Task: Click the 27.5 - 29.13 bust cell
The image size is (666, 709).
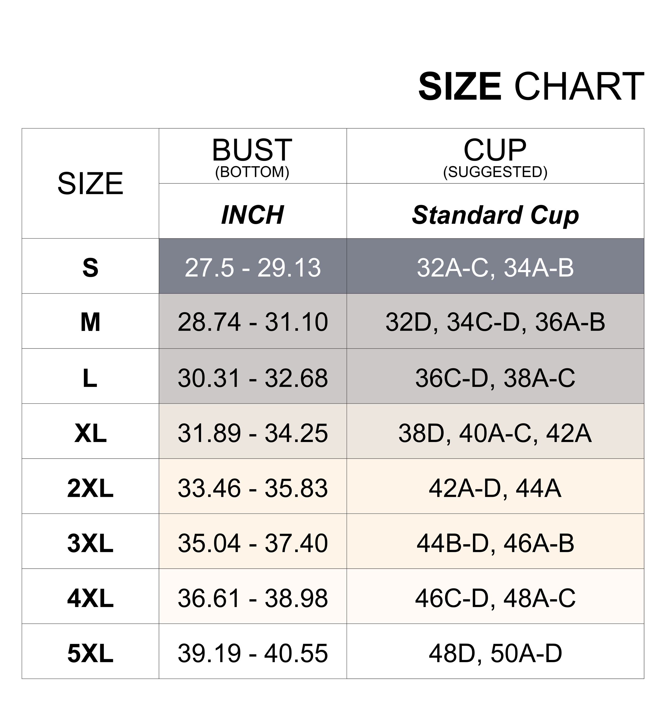Action: click(x=253, y=266)
